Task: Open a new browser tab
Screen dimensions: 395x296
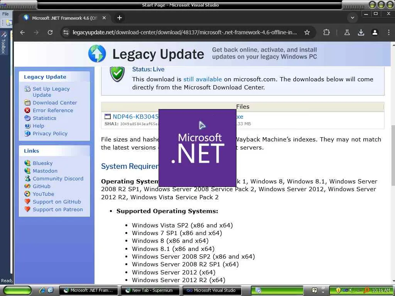Action: [120, 18]
